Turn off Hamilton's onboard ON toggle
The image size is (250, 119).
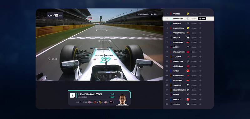202,18
